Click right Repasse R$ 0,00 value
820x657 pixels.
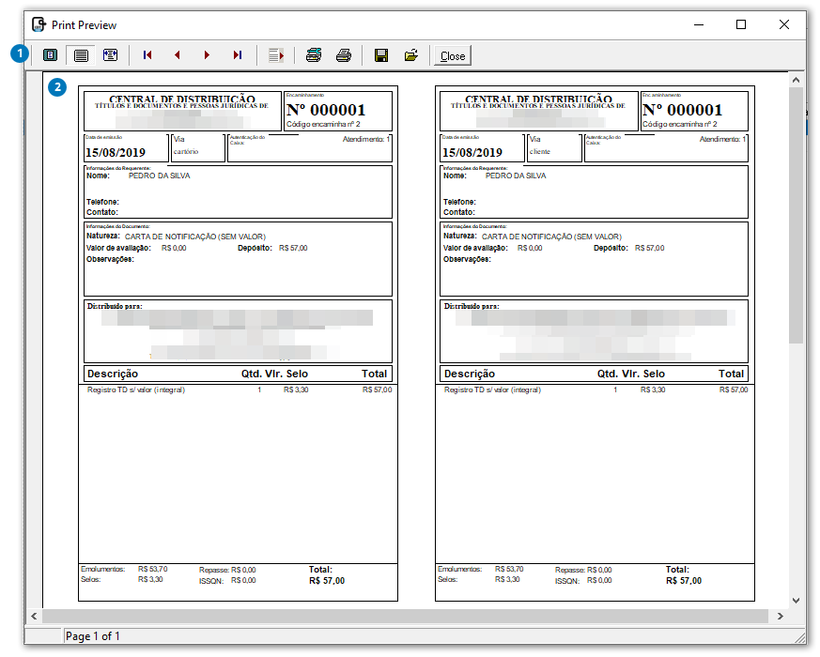point(599,570)
